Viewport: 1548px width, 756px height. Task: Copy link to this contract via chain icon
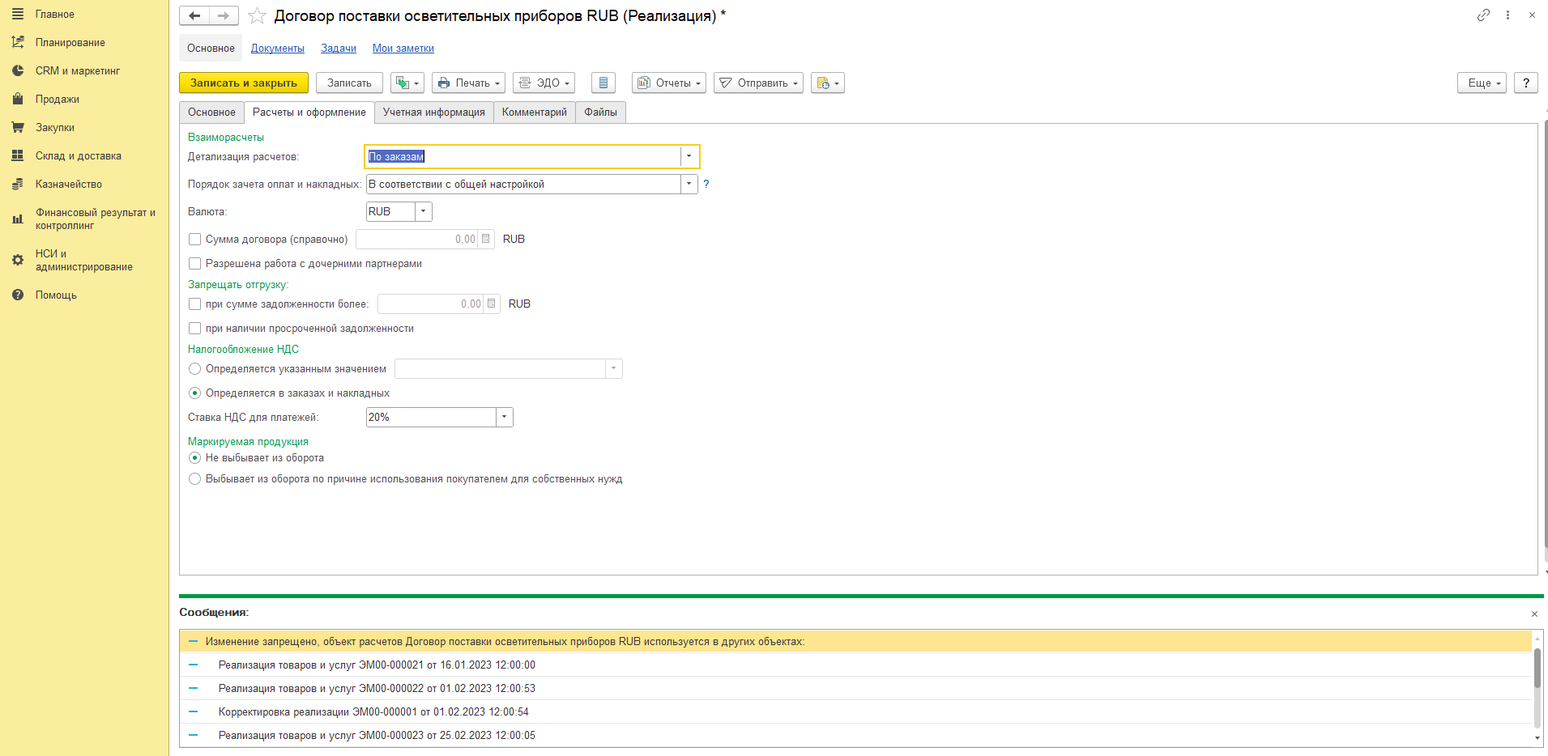1483,15
